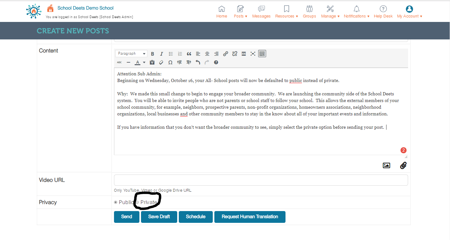This screenshot has height=240, width=450.
Task: Insert a bulleted list
Action: point(171,54)
